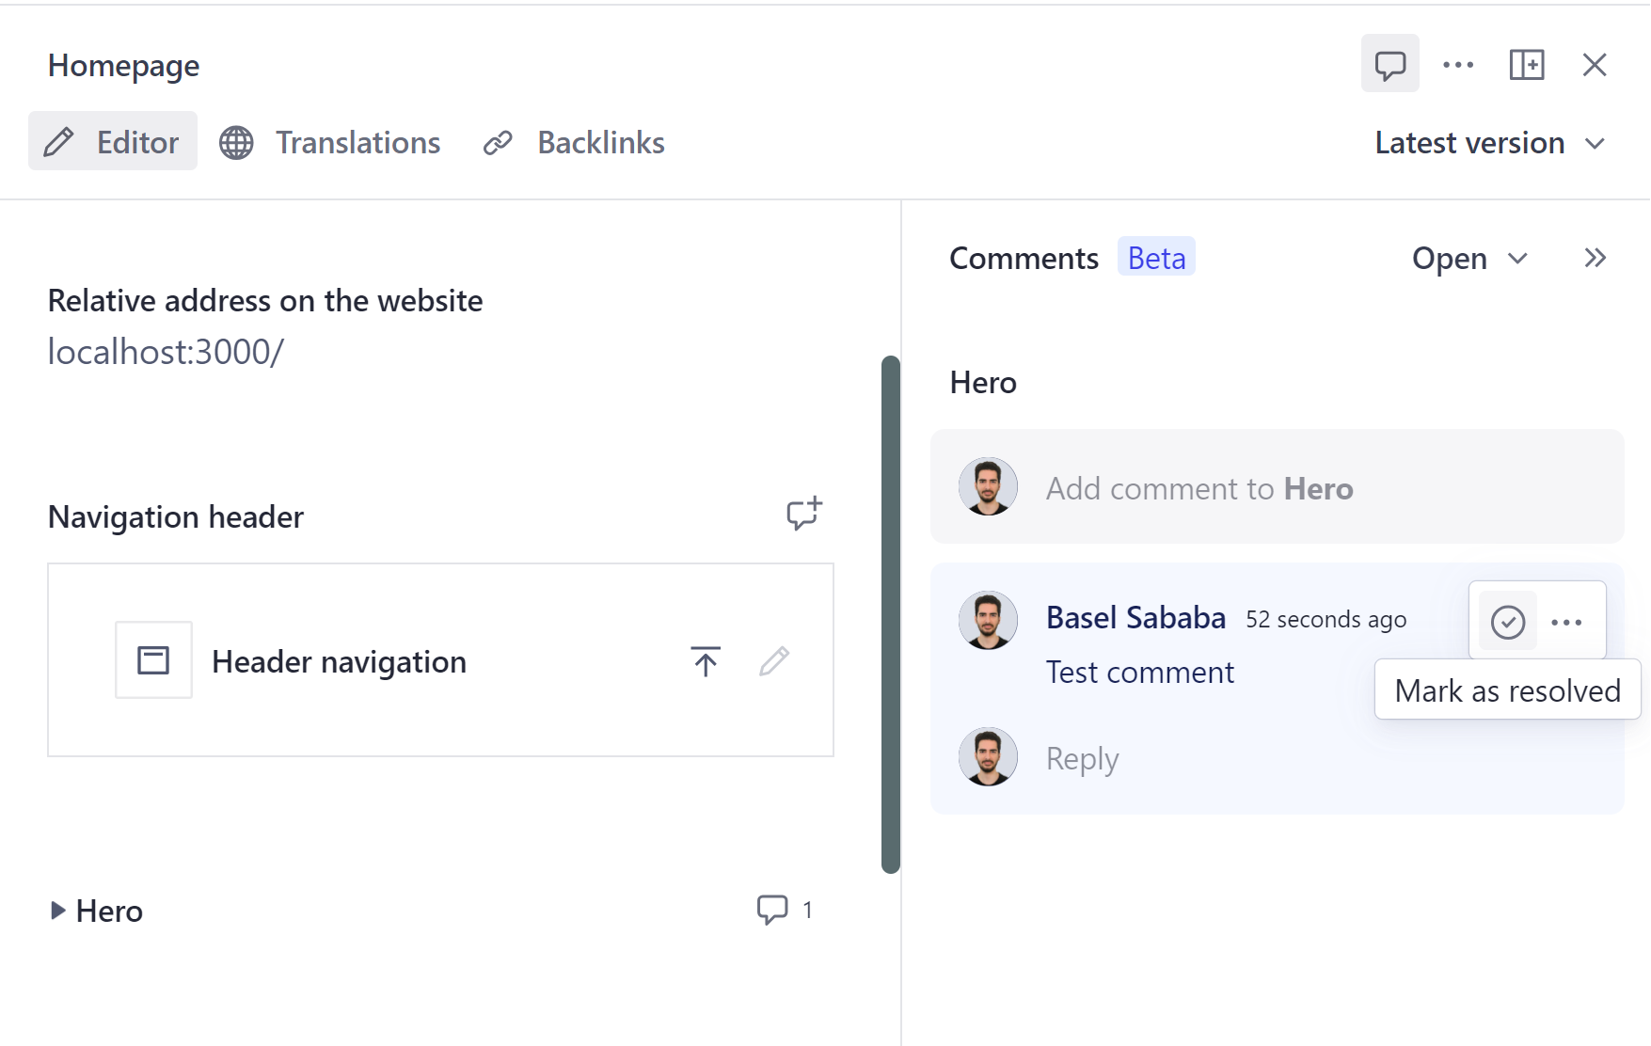Collapse comments panel with double chevron
This screenshot has height=1046, width=1651.
pos(1595,258)
